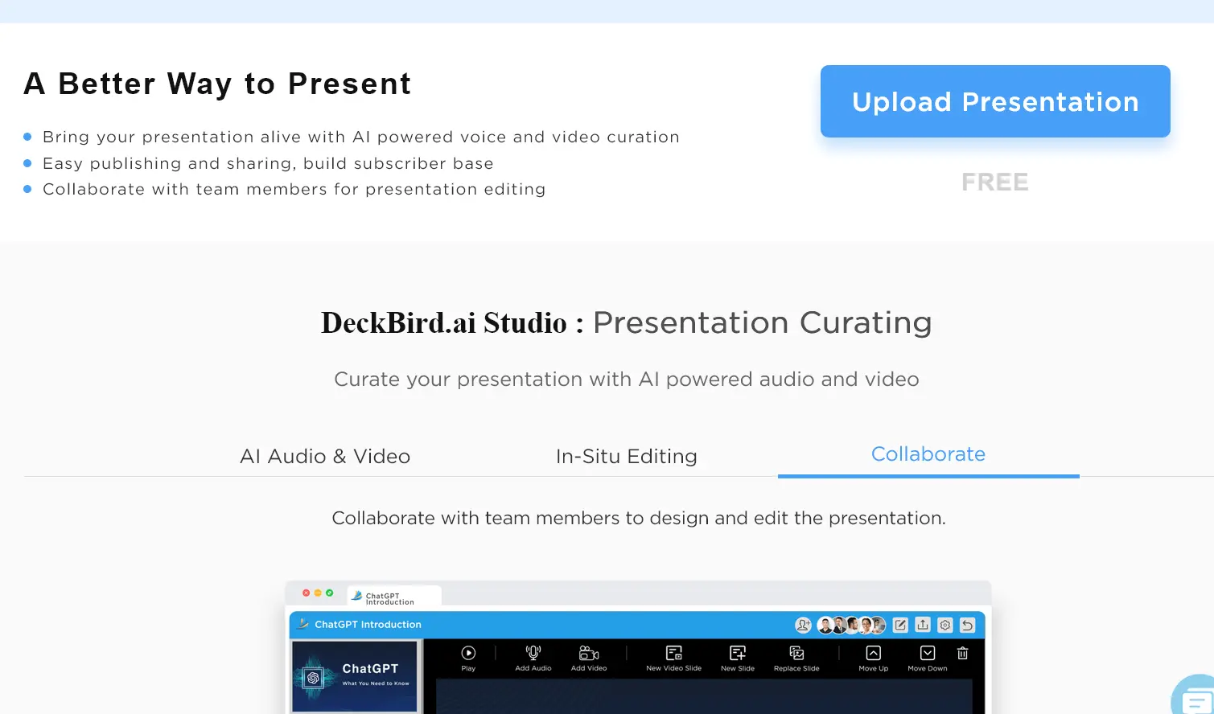Viewport: 1214px width, 714px height.
Task: Click the undo arrow icon
Action: (x=967, y=625)
